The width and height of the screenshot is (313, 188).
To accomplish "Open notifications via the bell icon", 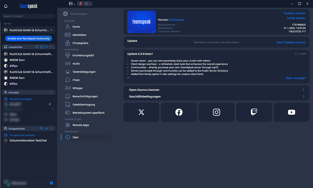I will pyautogui.click(x=6, y=6).
